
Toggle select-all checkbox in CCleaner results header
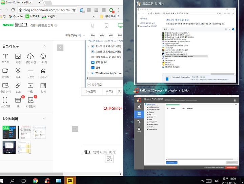pyautogui.click(x=168, y=108)
